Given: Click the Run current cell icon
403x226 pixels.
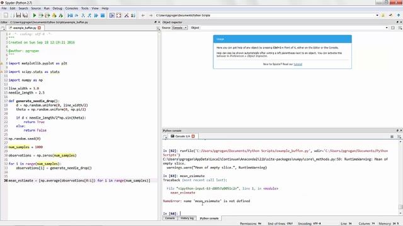Looking at the screenshot, I should click(x=41, y=15).
